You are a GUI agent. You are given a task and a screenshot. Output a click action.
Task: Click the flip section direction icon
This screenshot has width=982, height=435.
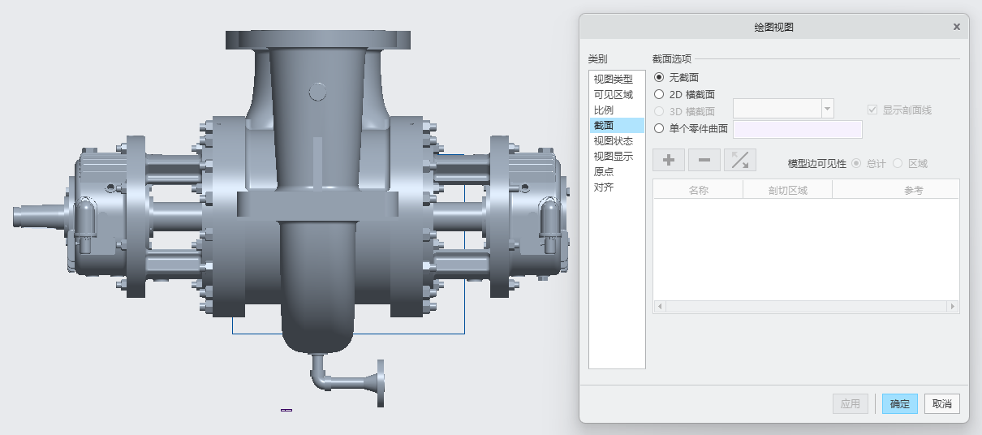pyautogui.click(x=740, y=160)
